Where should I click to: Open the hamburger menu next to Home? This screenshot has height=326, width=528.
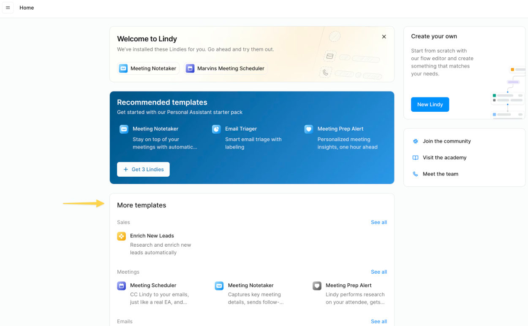8,8
